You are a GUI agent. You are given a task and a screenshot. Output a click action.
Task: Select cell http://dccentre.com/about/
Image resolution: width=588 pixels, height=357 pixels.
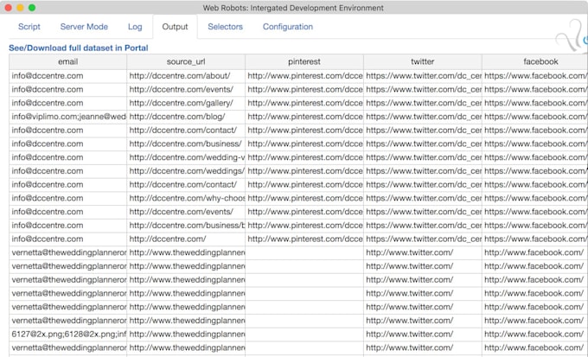186,76
